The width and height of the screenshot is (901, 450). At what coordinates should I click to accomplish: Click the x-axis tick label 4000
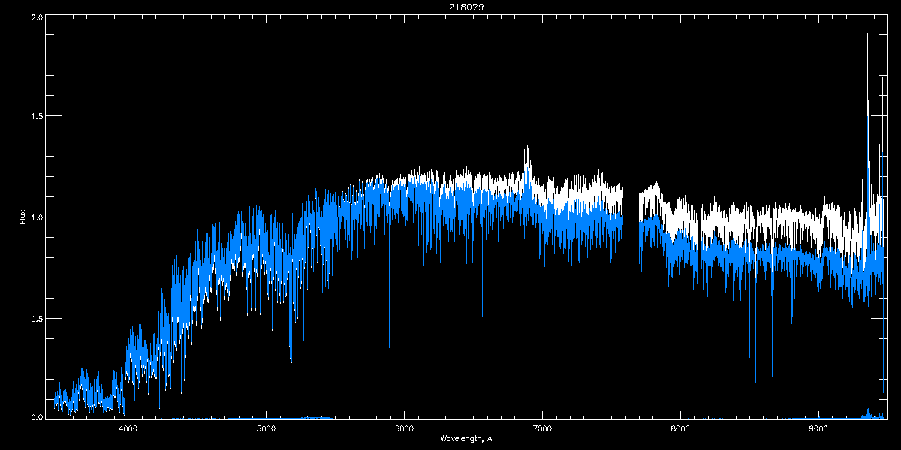(x=128, y=429)
